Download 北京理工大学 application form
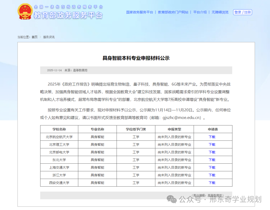 [212, 145]
